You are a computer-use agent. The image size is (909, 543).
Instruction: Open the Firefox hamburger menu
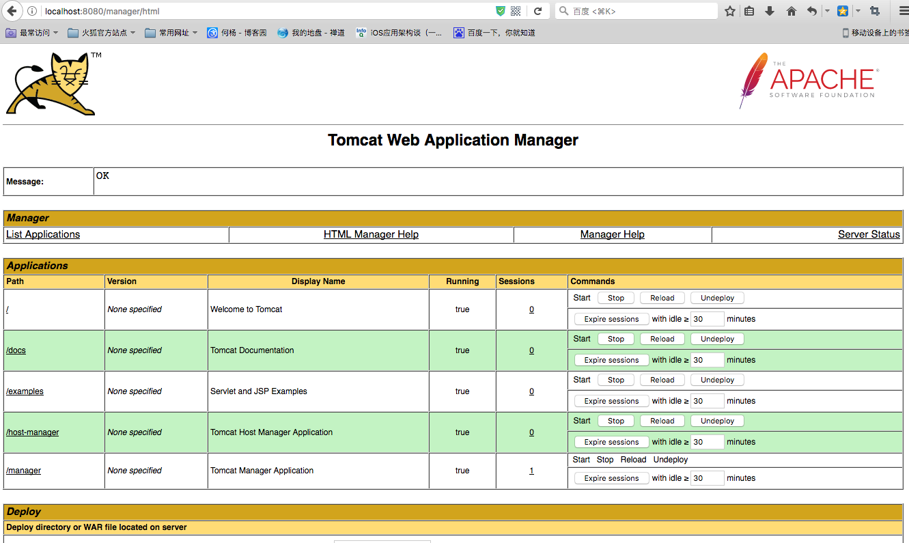[903, 11]
